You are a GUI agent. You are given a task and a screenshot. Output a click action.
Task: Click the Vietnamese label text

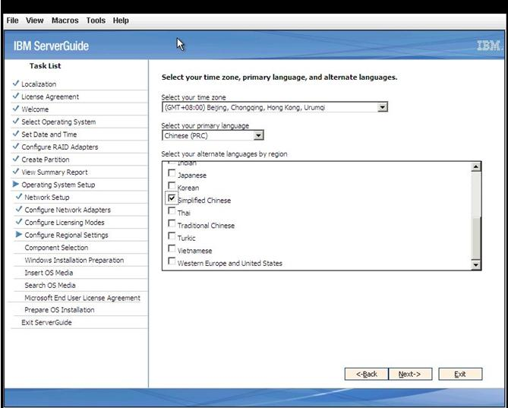tap(194, 251)
